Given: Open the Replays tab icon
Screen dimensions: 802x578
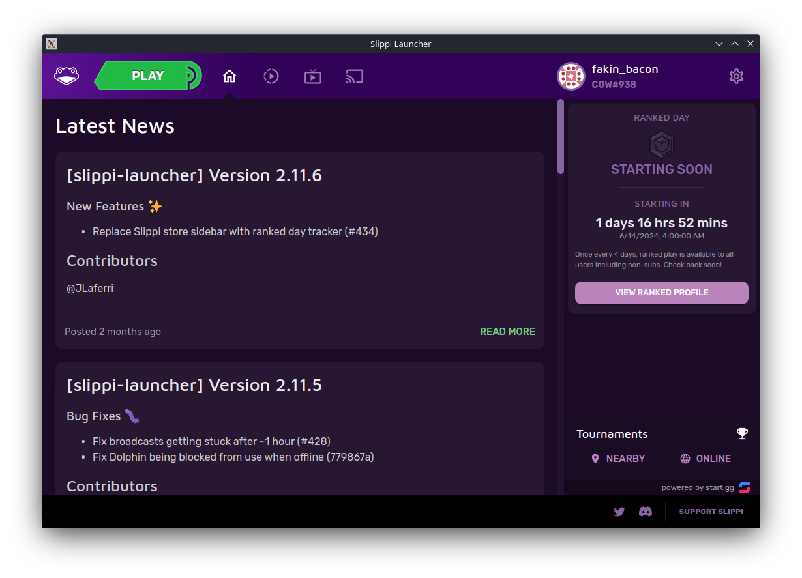Looking at the screenshot, I should [271, 76].
